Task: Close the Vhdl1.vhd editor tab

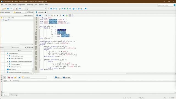Action: (45, 12)
